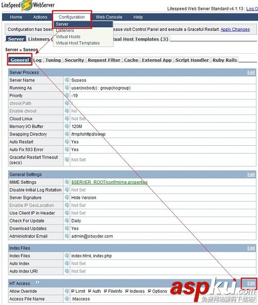Switch to the Cache tab
This screenshot has width=258, height=305.
(x=131, y=60)
